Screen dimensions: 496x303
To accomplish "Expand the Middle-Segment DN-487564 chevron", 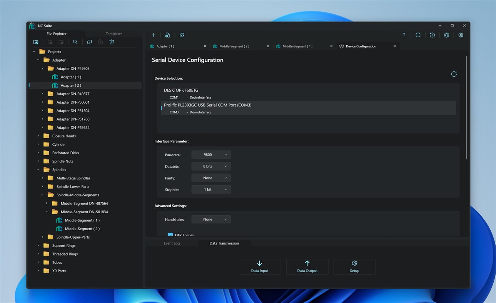I will point(47,203).
